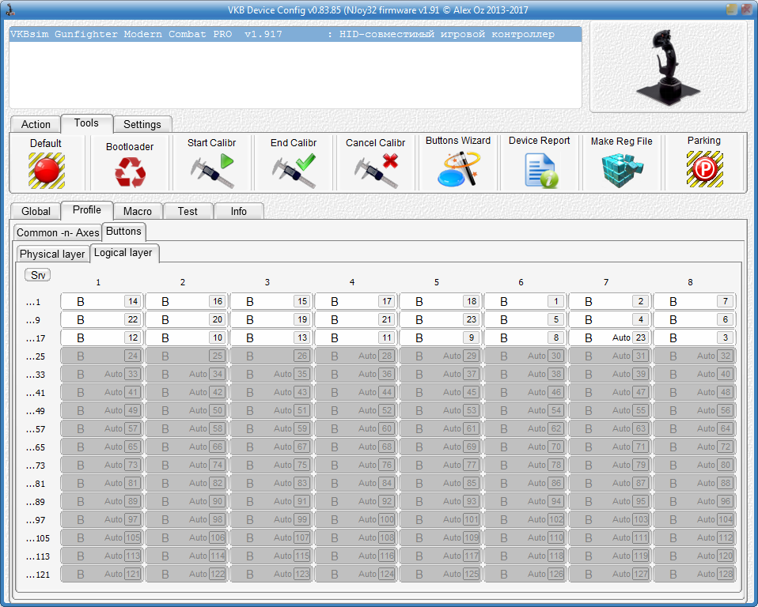This screenshot has height=607, width=758.
Task: Click logical button cell mapped to 17
Action: (356, 301)
